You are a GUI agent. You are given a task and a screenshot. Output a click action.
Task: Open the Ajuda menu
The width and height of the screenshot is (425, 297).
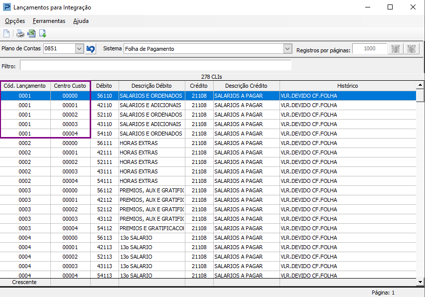81,21
